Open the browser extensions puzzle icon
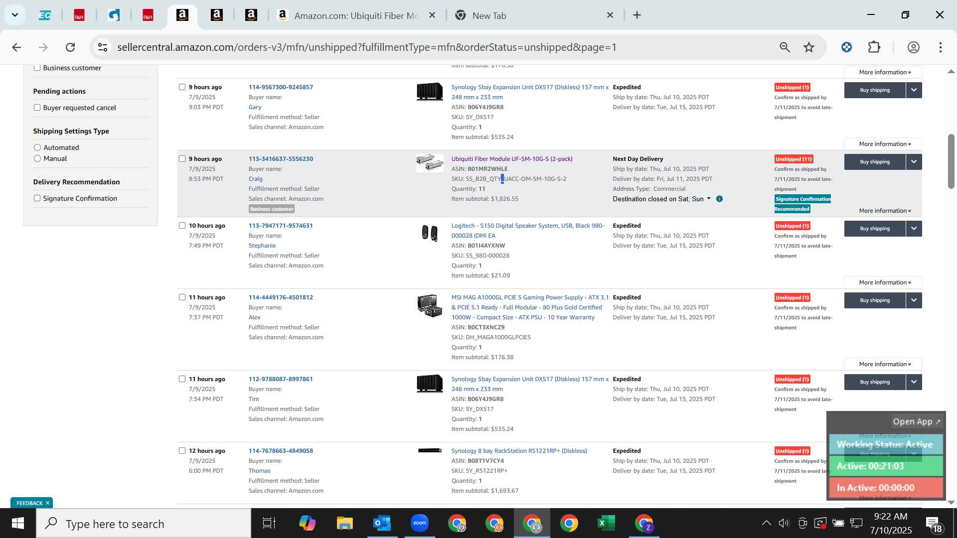The height and width of the screenshot is (538, 957). [x=874, y=47]
